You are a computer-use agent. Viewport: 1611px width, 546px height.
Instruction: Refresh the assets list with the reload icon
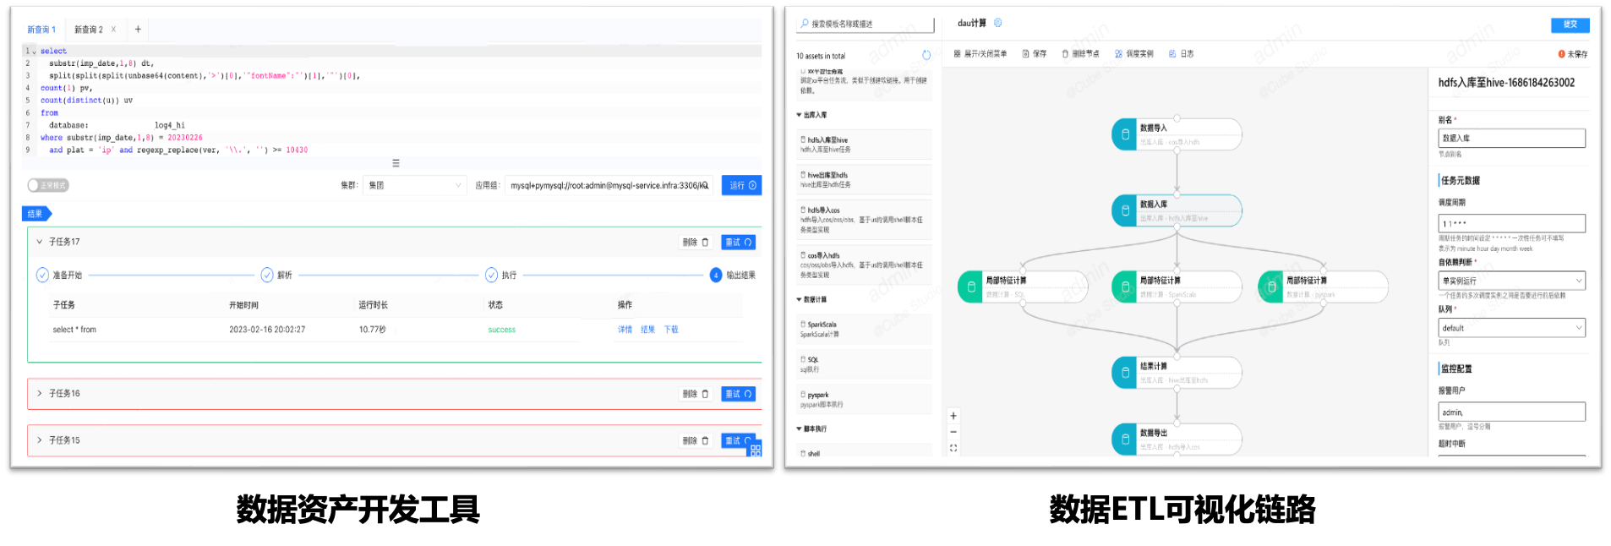point(926,56)
